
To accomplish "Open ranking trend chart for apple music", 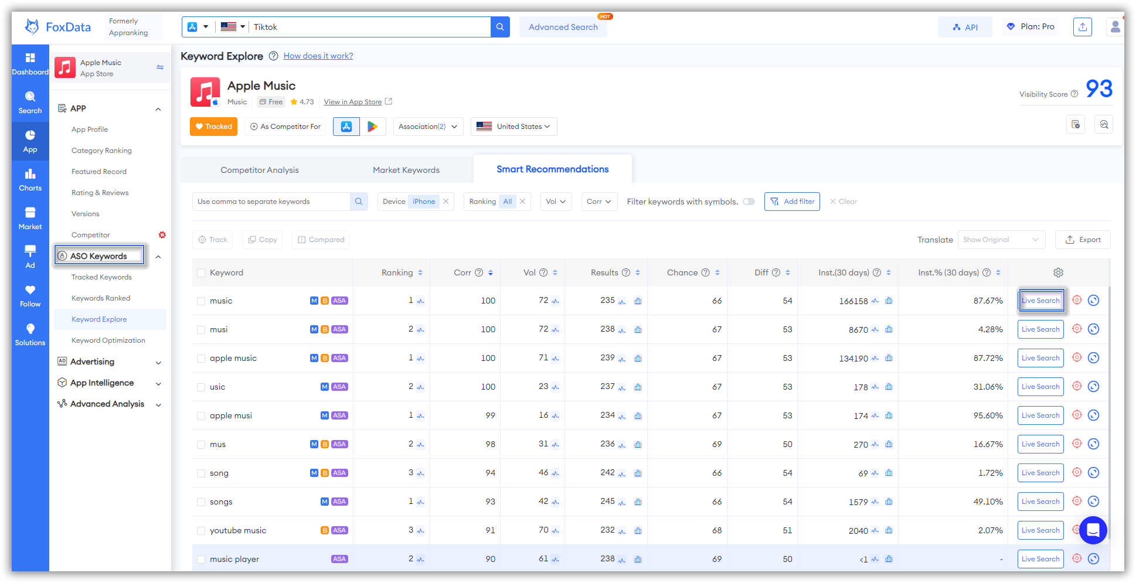I will click(420, 359).
